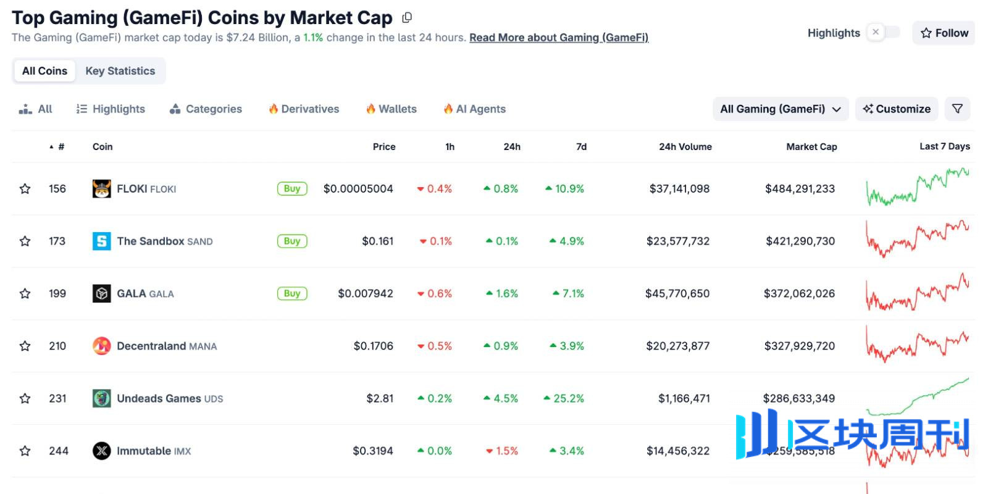Star The Sandbox as favorite
The image size is (988, 494).
pos(25,241)
